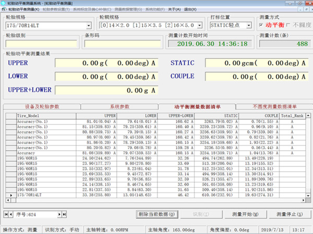Open the 退出(X) menu
The height and width of the screenshot is (234, 313).
pos(191,9)
